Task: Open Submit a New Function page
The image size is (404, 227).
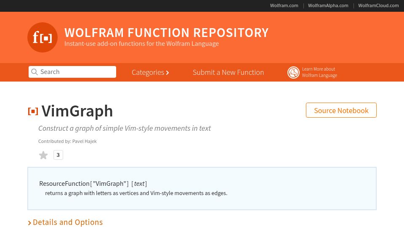Action: click(x=228, y=72)
